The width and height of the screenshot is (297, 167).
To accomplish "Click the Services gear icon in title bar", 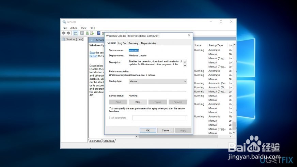I will click(64, 22).
